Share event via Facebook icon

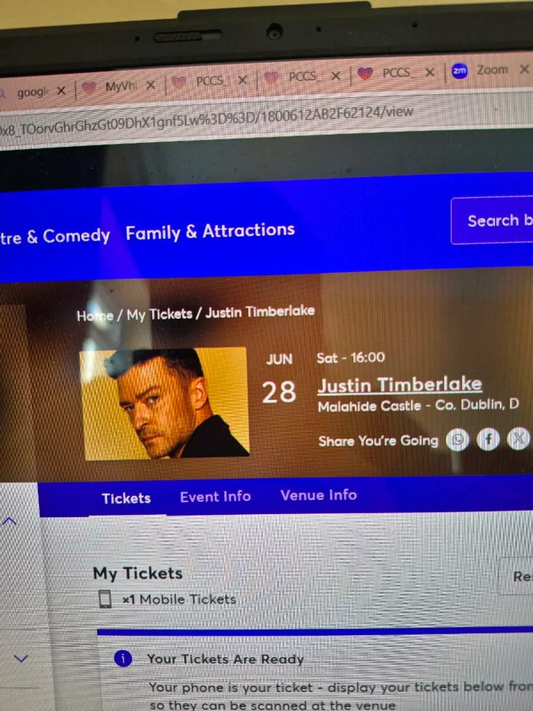488,440
